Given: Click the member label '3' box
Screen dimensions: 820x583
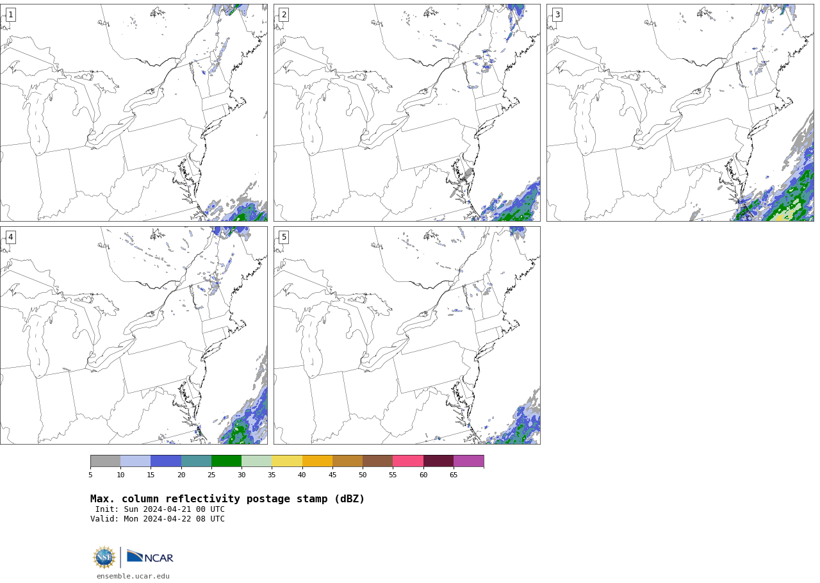Looking at the screenshot, I should (x=557, y=15).
